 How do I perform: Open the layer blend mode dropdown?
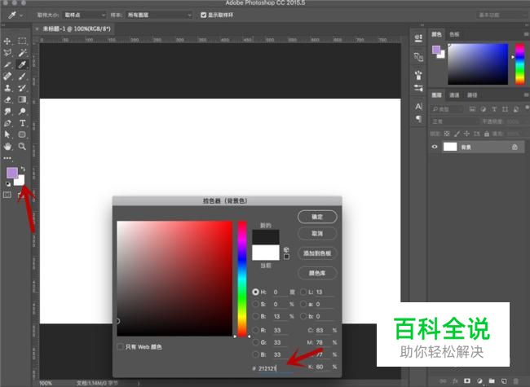tap(454, 121)
